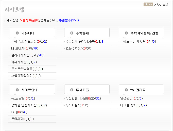Go to Home via breadcrumb button

pyautogui.click(x=148, y=4)
